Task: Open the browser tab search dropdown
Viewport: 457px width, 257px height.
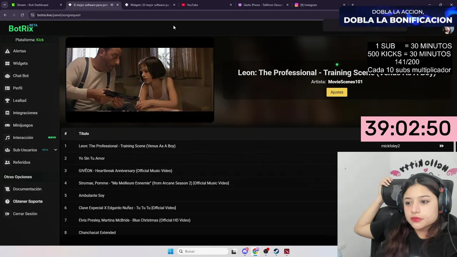Action: tap(4, 5)
